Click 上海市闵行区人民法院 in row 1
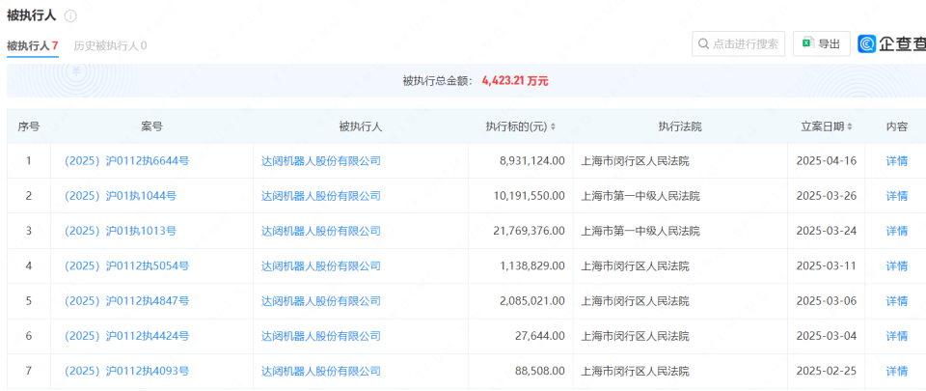Image resolution: width=926 pixels, height=391 pixels. tap(635, 160)
